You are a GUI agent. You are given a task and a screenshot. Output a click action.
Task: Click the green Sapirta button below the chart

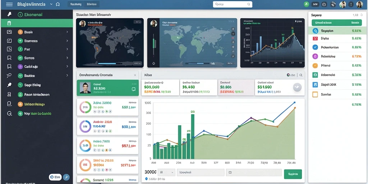[x=293, y=174]
